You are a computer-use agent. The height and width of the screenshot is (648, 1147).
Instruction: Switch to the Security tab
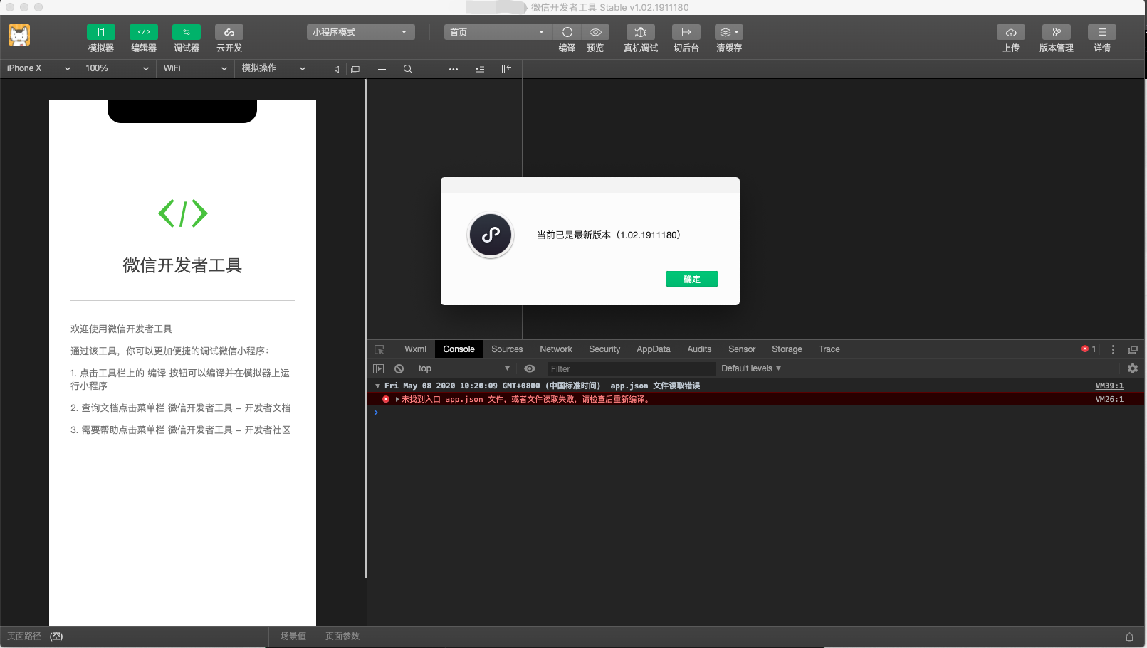pos(604,349)
